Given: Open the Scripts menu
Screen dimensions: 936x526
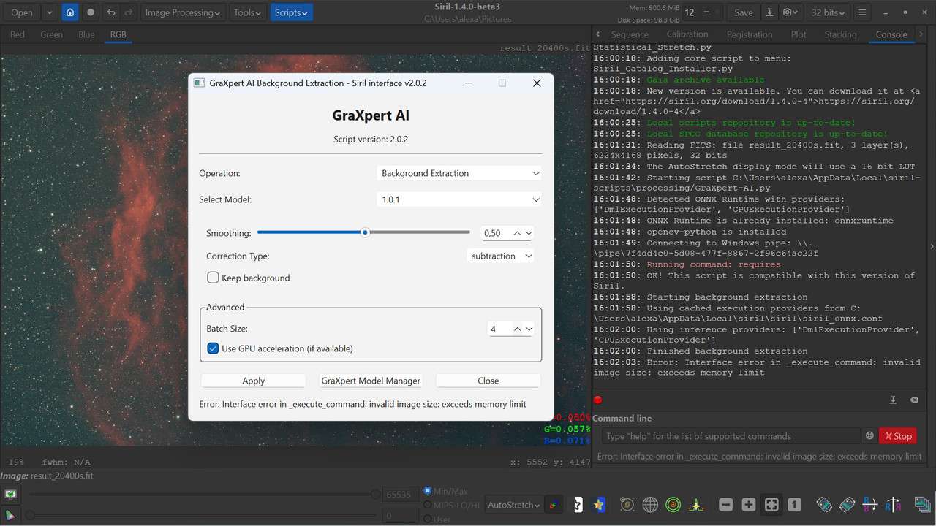Looking at the screenshot, I should (291, 12).
